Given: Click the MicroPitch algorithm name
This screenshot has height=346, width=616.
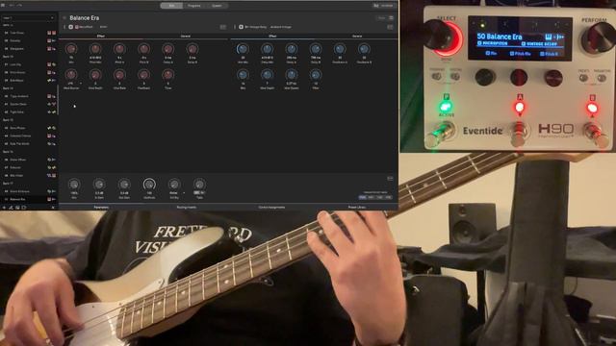Looking at the screenshot, I should point(86,27).
